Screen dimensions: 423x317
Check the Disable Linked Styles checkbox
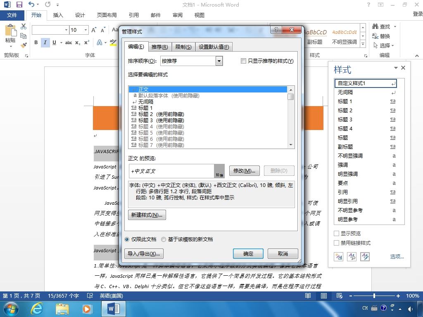(x=336, y=243)
